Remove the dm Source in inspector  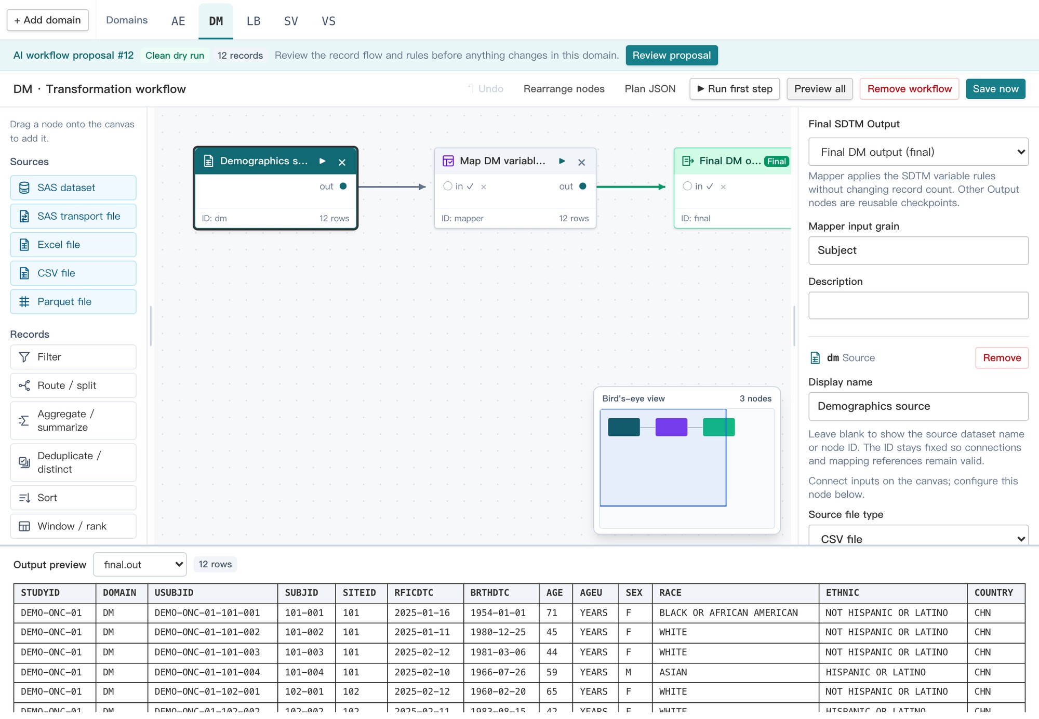point(1002,358)
